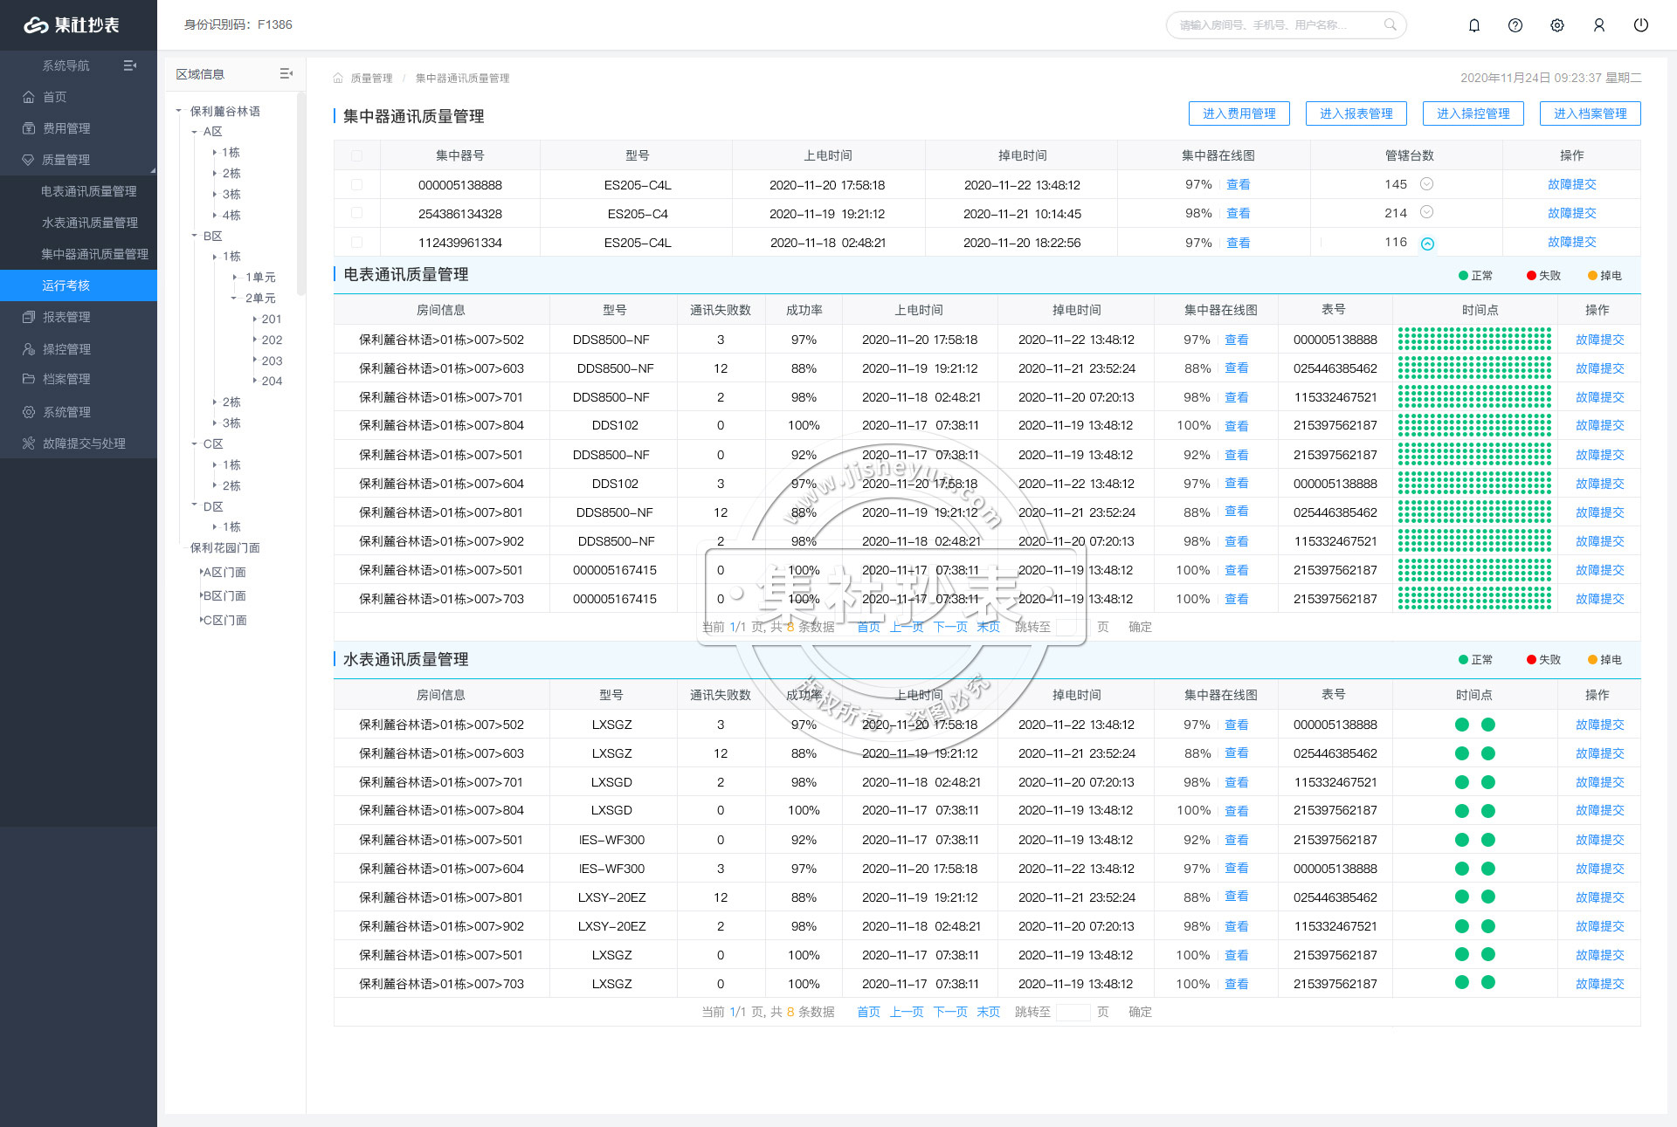Click the search magnifier icon
1677x1127 pixels.
1390,25
